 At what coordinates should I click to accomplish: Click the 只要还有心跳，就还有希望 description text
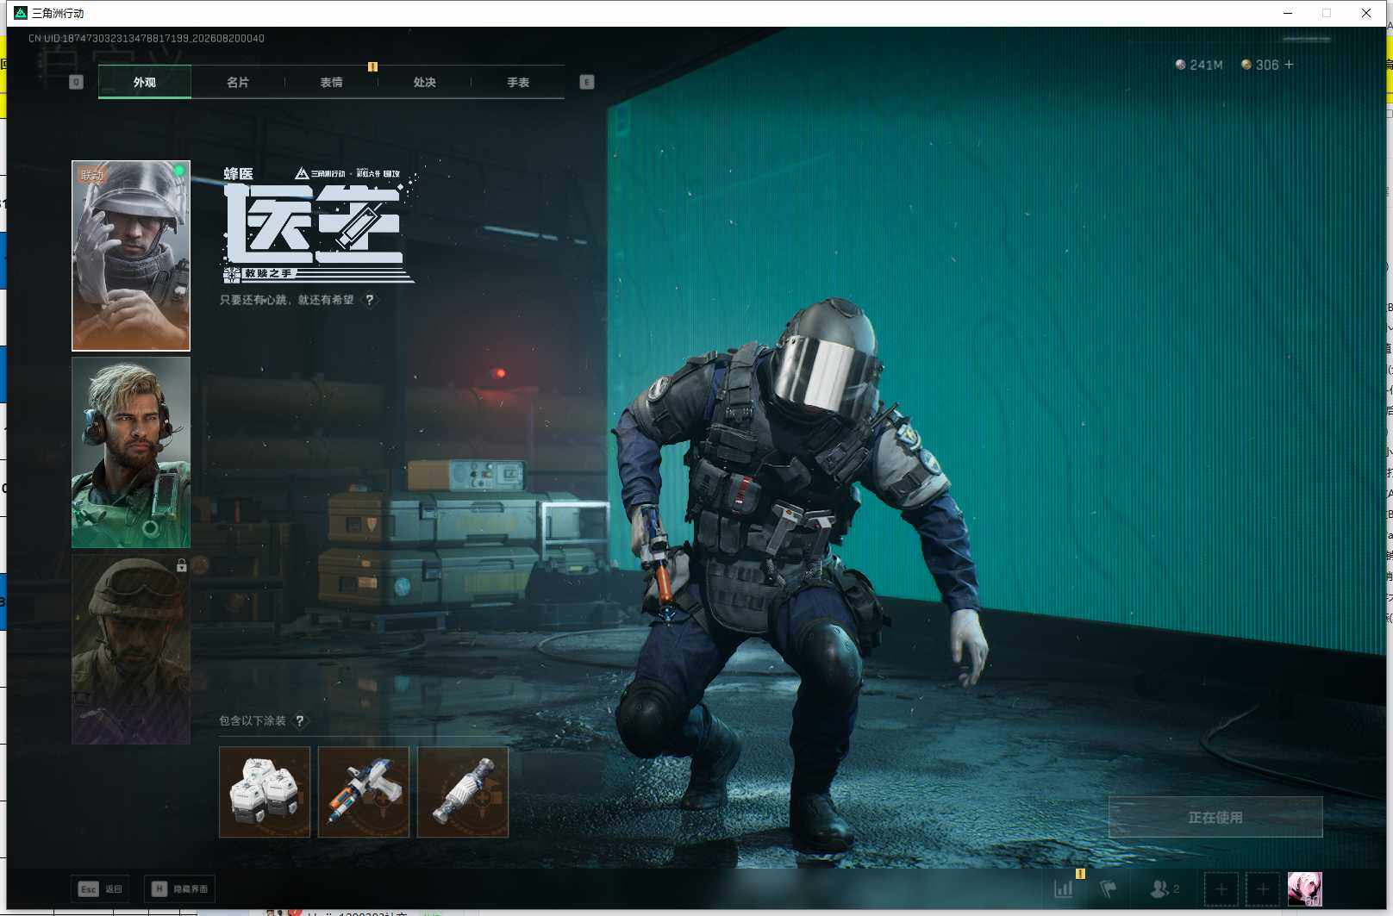click(287, 300)
